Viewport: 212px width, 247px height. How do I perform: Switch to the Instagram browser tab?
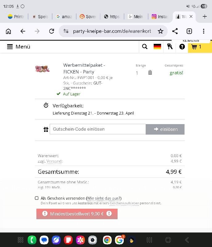click(160, 17)
